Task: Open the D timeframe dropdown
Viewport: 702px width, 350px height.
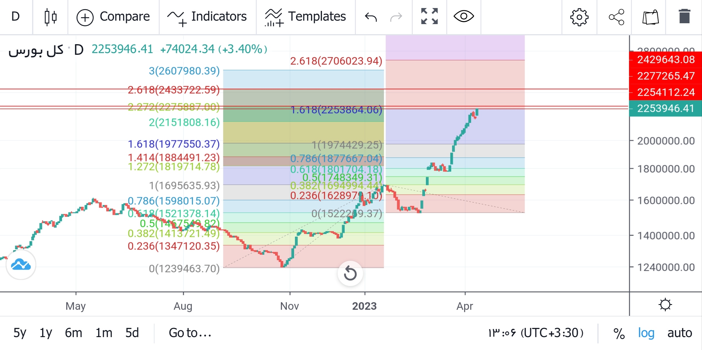Action: click(x=15, y=17)
